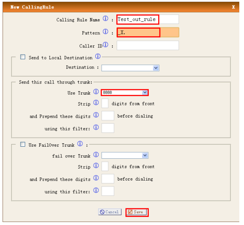
Task: Click info icon next to Caller ID
Action: coord(106,44)
